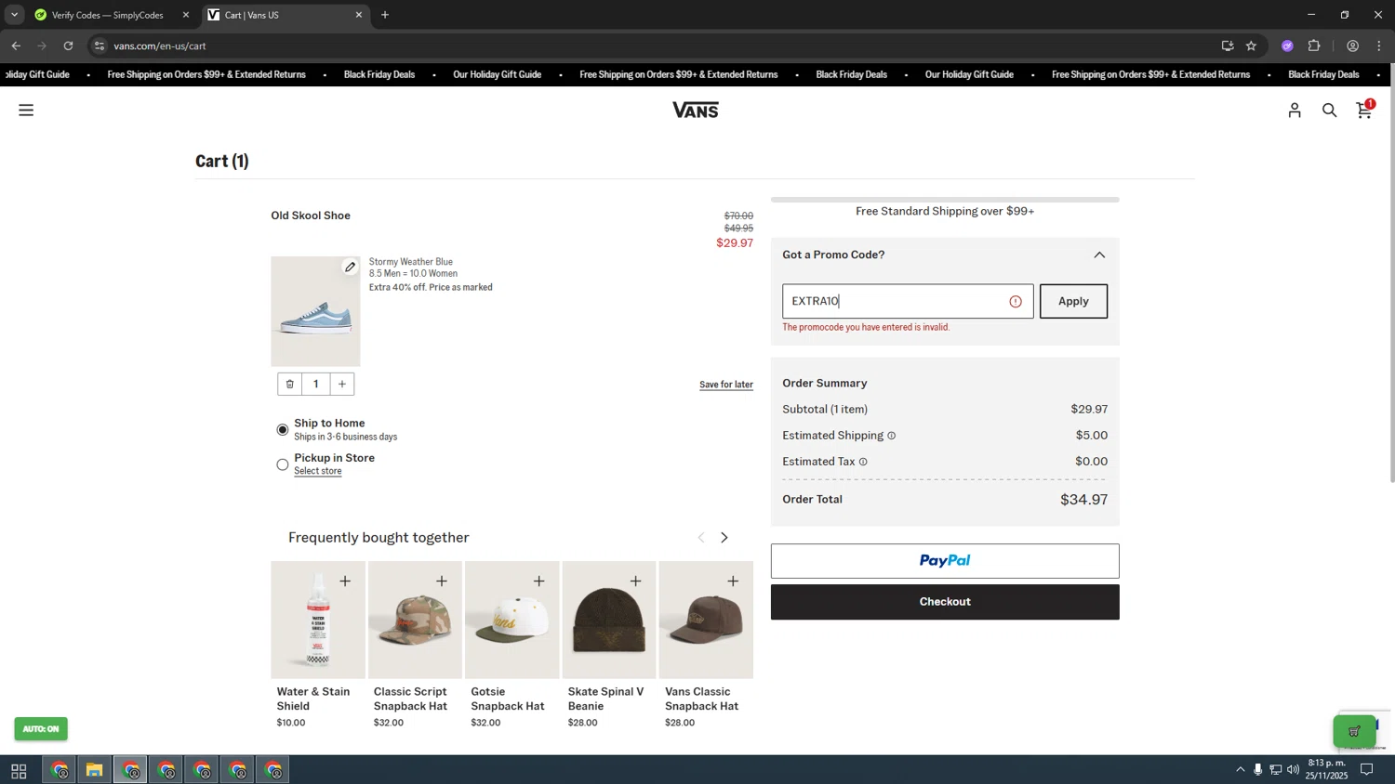This screenshot has width=1395, height=784.
Task: Add Skate Spinal V Beanie with plus
Action: [x=635, y=581]
